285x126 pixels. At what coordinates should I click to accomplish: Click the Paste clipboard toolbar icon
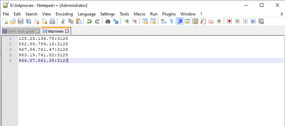79,21
